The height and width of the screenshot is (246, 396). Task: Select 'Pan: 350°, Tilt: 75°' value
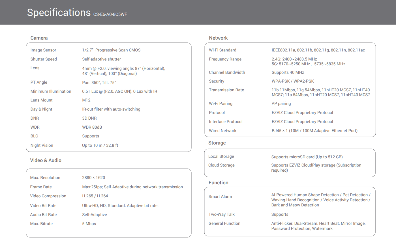coord(99,83)
